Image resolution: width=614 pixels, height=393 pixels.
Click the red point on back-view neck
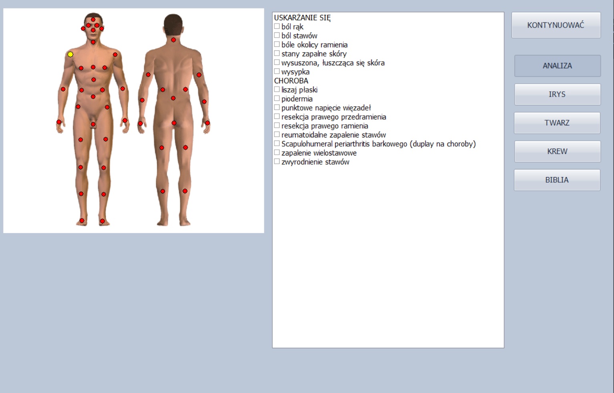tap(173, 40)
